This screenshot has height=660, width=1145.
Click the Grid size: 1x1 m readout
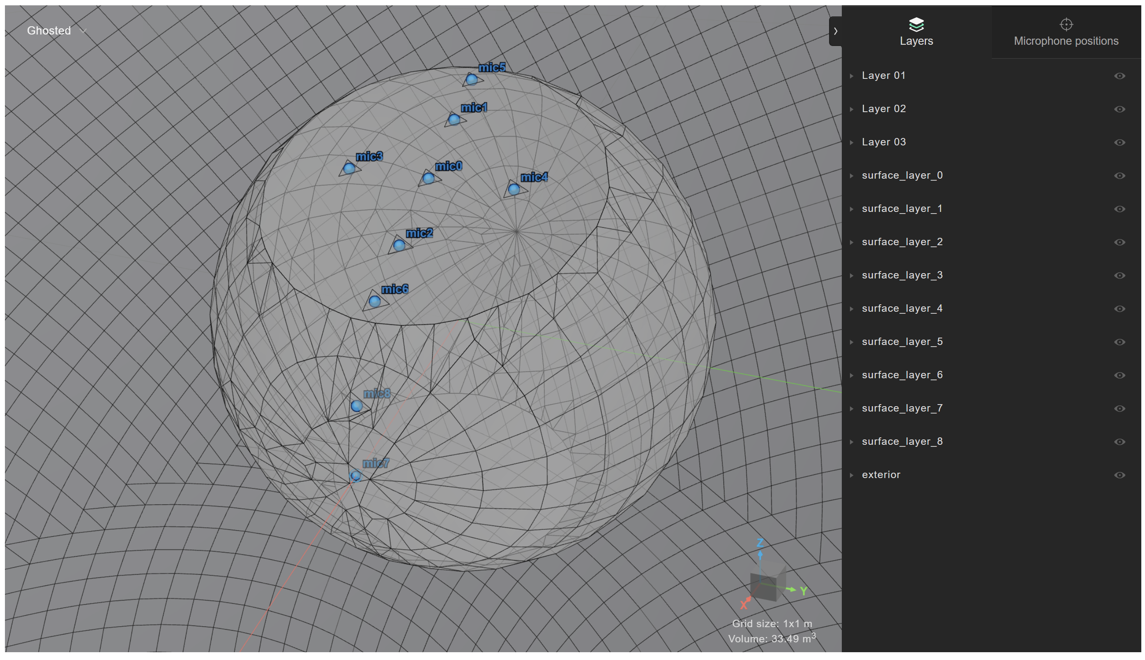(x=772, y=624)
